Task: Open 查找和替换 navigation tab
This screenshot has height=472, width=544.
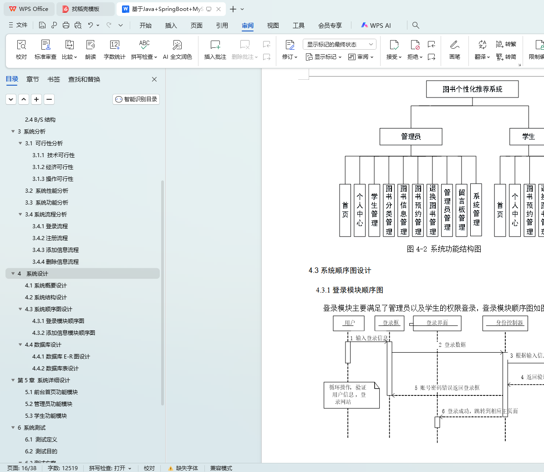Action: [84, 79]
